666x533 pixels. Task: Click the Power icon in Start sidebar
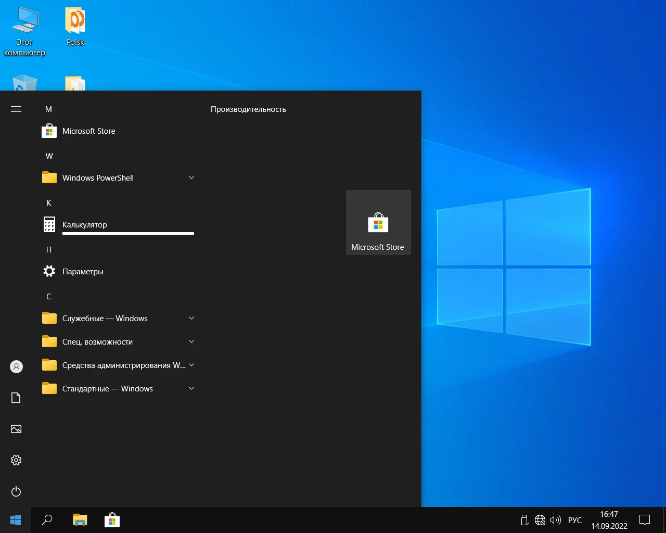(16, 492)
